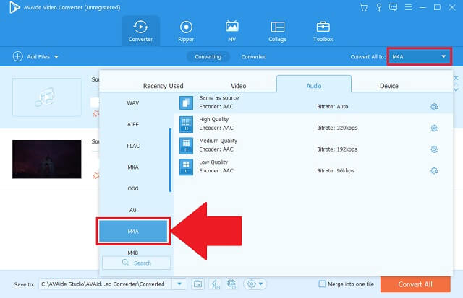This screenshot has width=463, height=298.
Task: Click the Medium Quality preset icon
Action: 187,146
